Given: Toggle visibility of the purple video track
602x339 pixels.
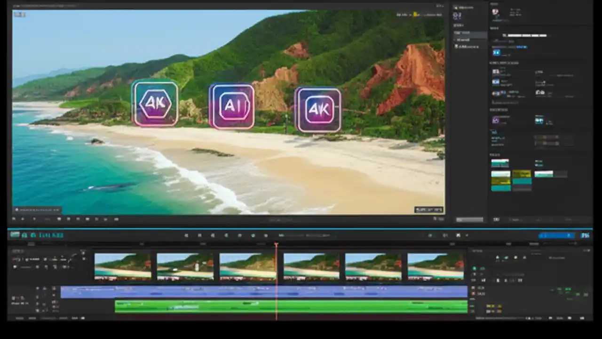Looking at the screenshot, I should click(38, 288).
